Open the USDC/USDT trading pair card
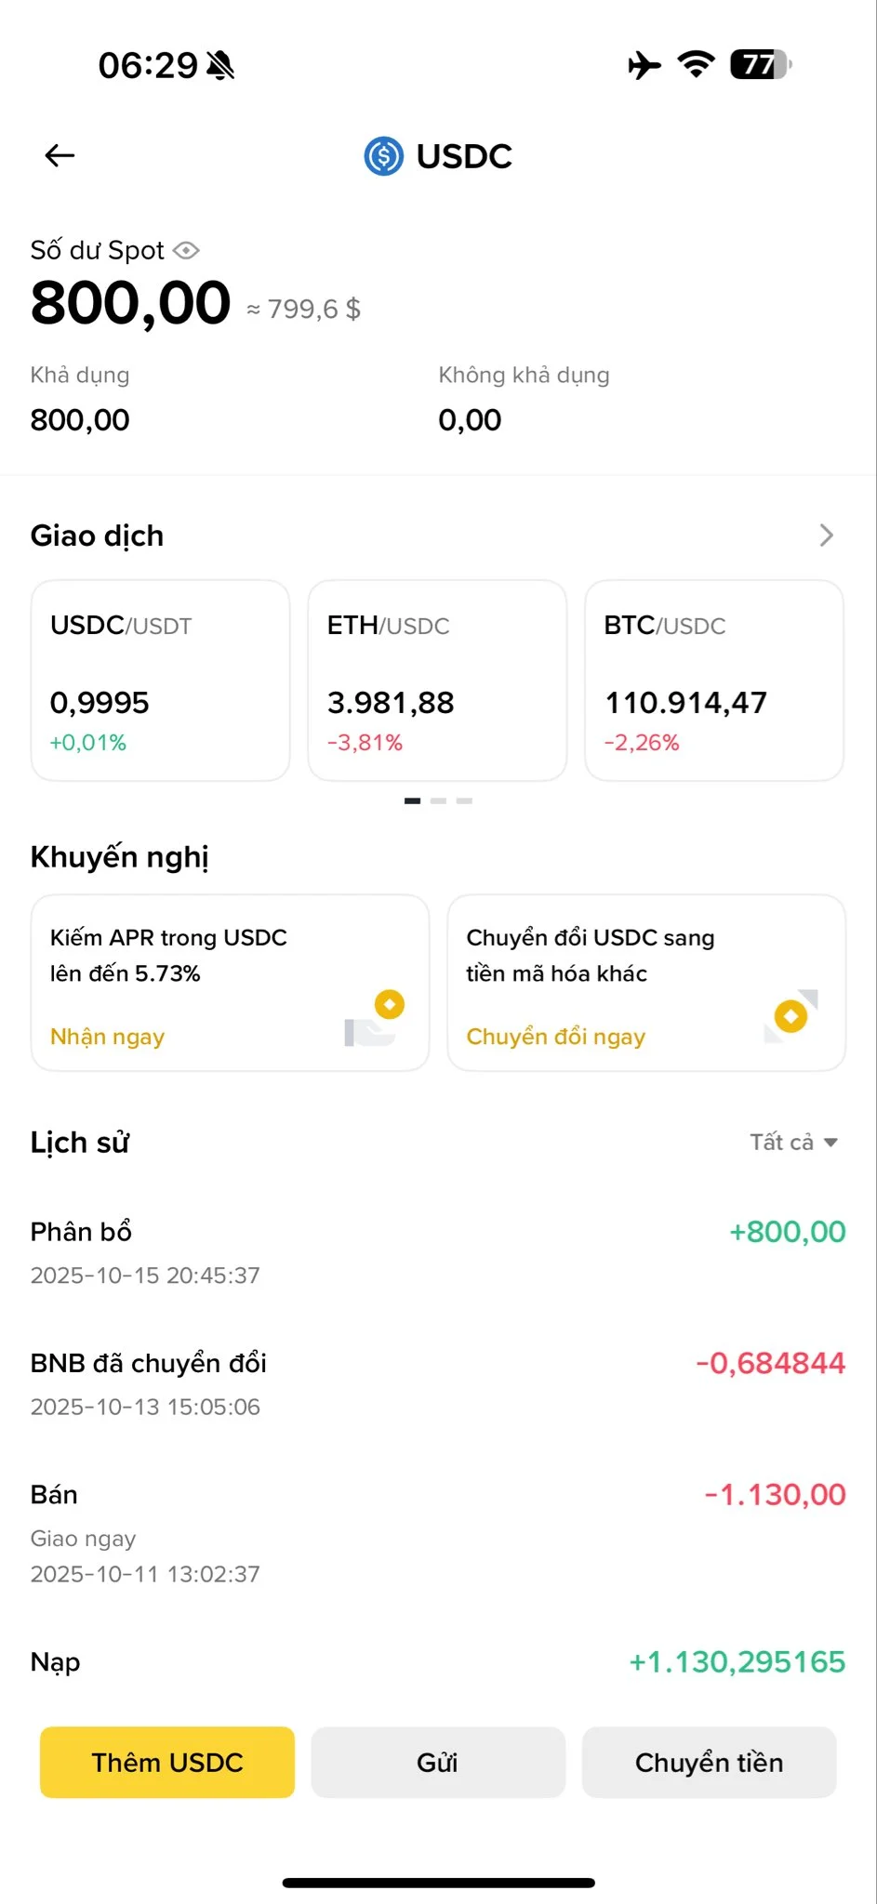This screenshot has height=1904, width=877. tap(161, 681)
